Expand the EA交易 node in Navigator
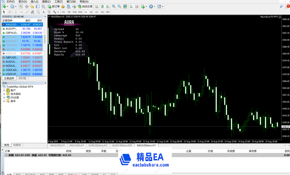The width and height of the screenshot is (290, 175). (4, 97)
